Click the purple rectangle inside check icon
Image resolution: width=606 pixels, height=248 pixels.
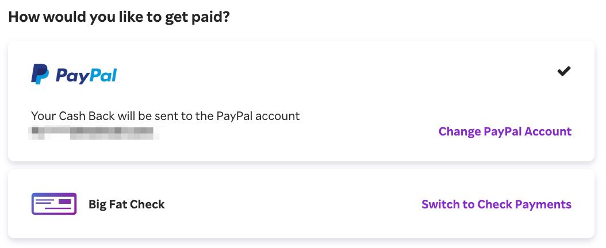click(64, 201)
